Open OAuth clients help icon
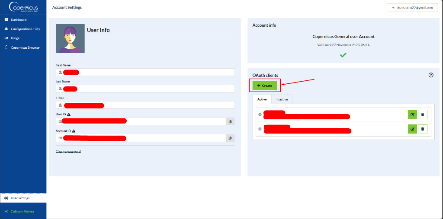The width and height of the screenshot is (443, 219). (431, 75)
